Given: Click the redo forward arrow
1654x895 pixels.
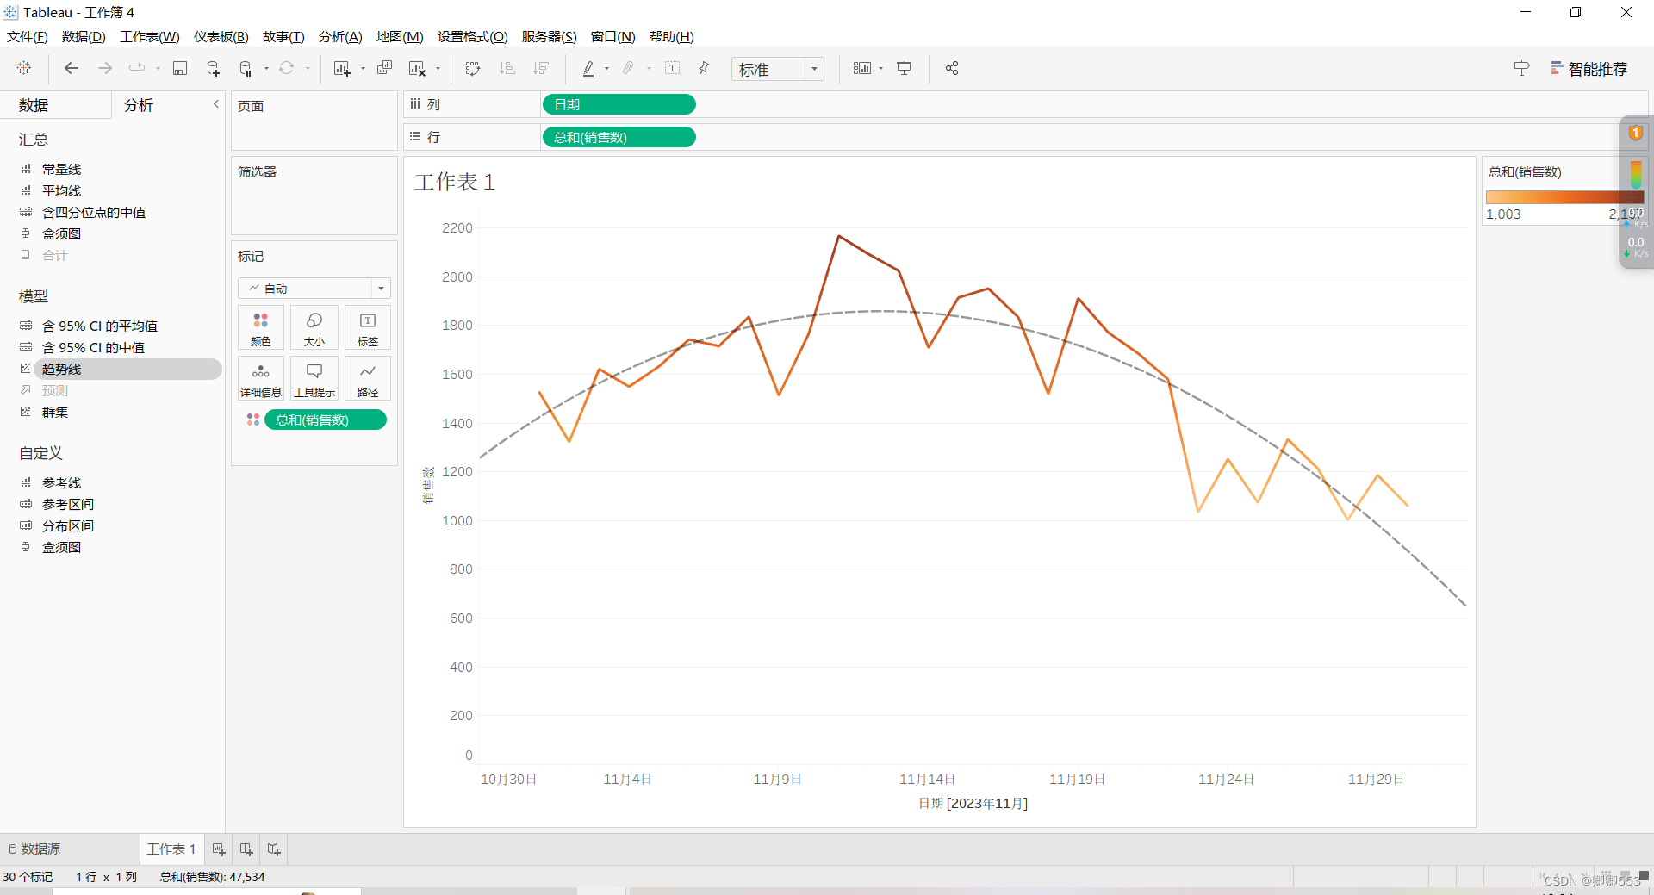Looking at the screenshot, I should click(104, 68).
